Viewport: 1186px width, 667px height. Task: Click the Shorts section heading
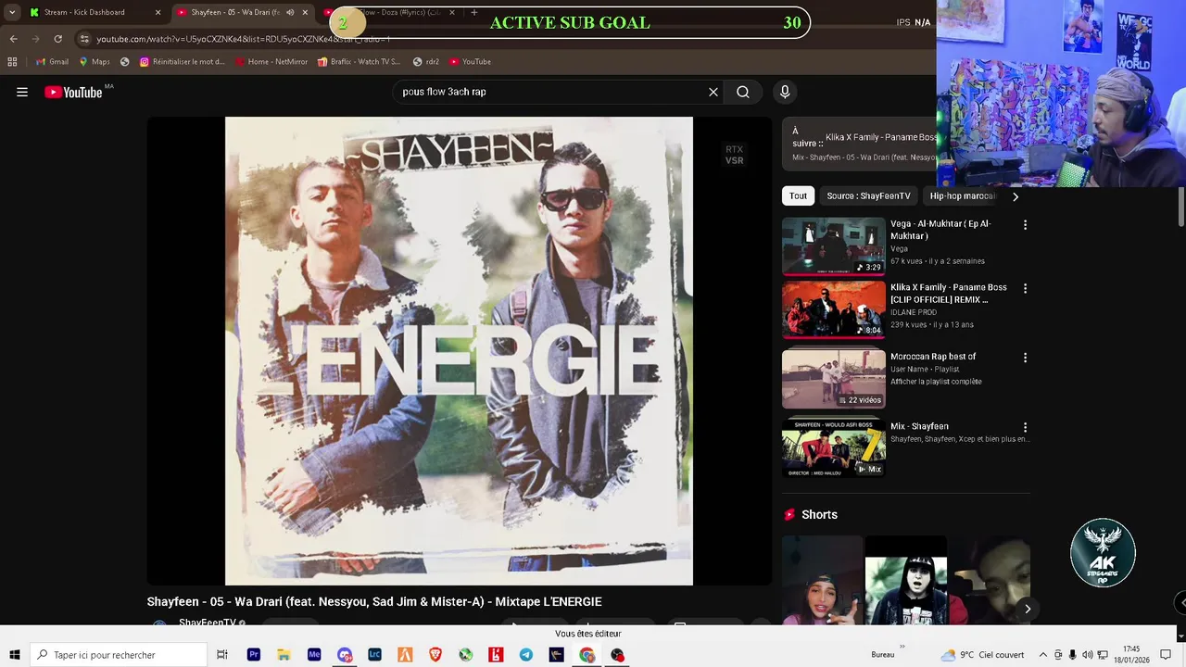coord(819,515)
